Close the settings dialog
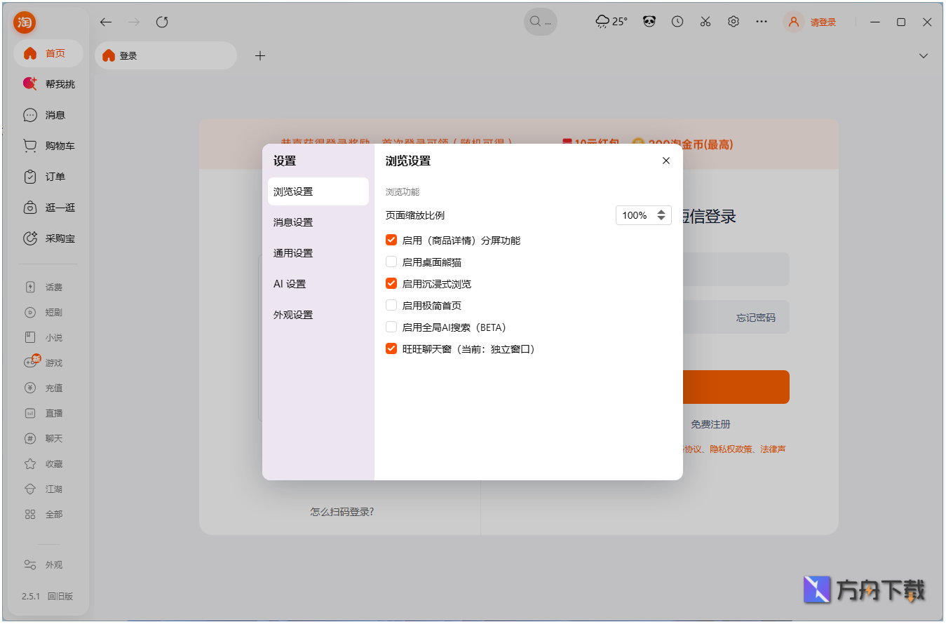 point(666,161)
